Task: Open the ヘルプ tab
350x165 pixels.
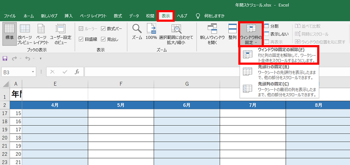Action: tap(182, 16)
